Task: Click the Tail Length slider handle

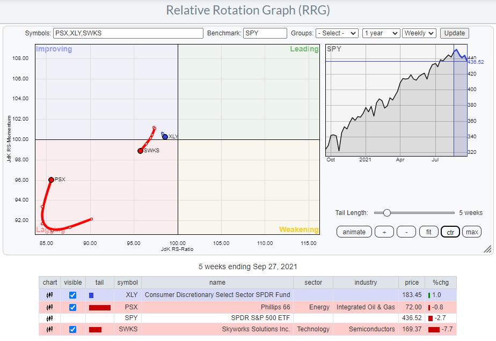Action: click(x=386, y=213)
